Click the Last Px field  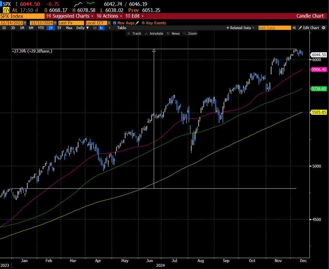click(71, 23)
